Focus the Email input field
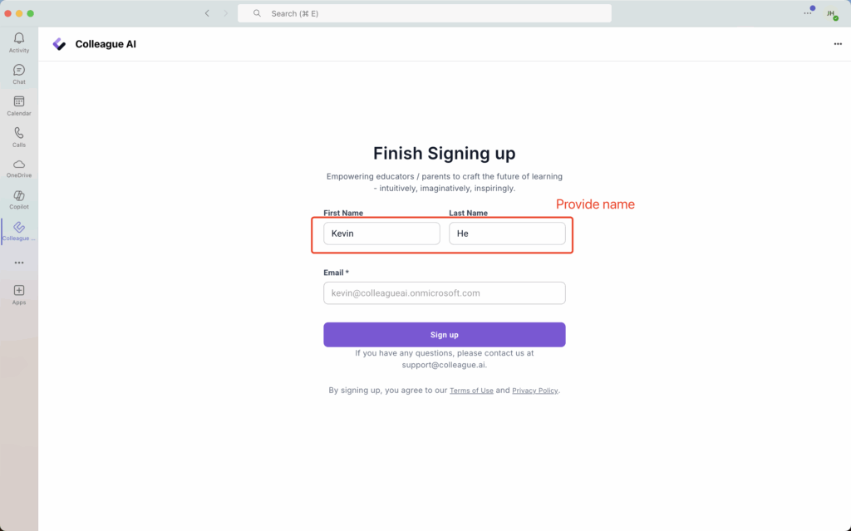The image size is (851, 531). tap(444, 293)
